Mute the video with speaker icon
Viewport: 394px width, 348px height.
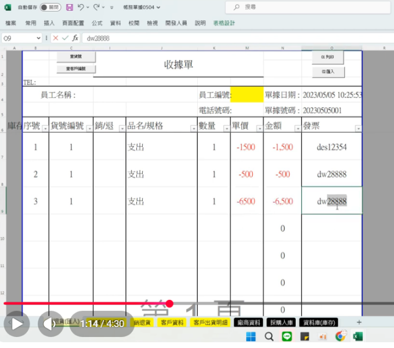(x=50, y=324)
